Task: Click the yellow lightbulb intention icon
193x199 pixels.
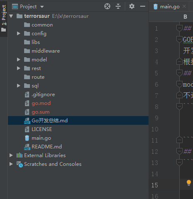Action: click(189, 183)
